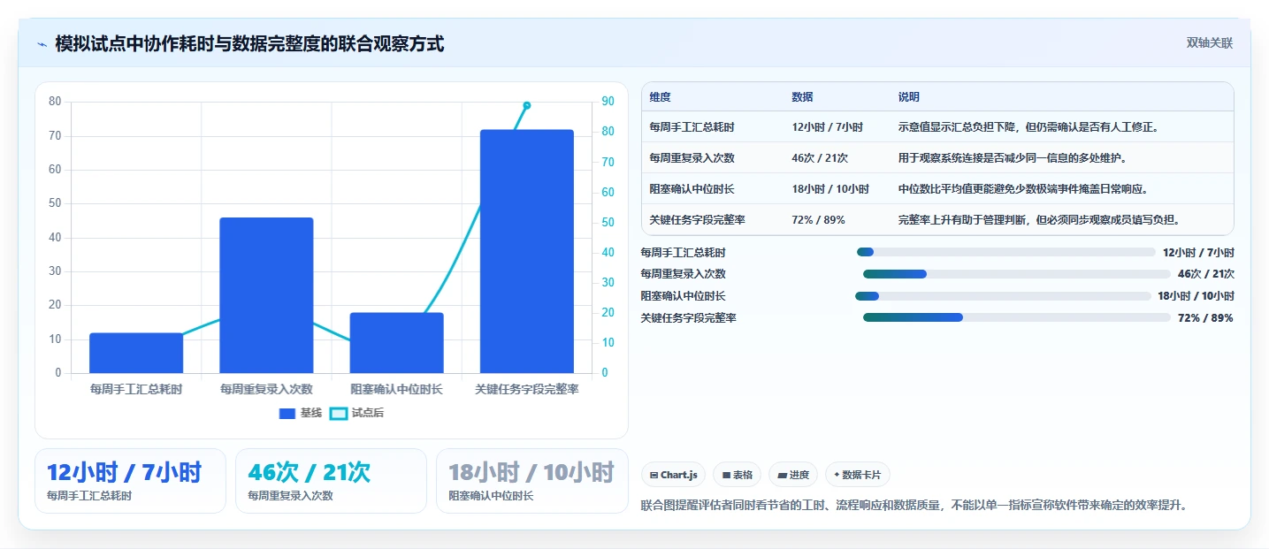Click x-axis label 每周手工汇总耗时
1269x549 pixels.
click(x=136, y=389)
